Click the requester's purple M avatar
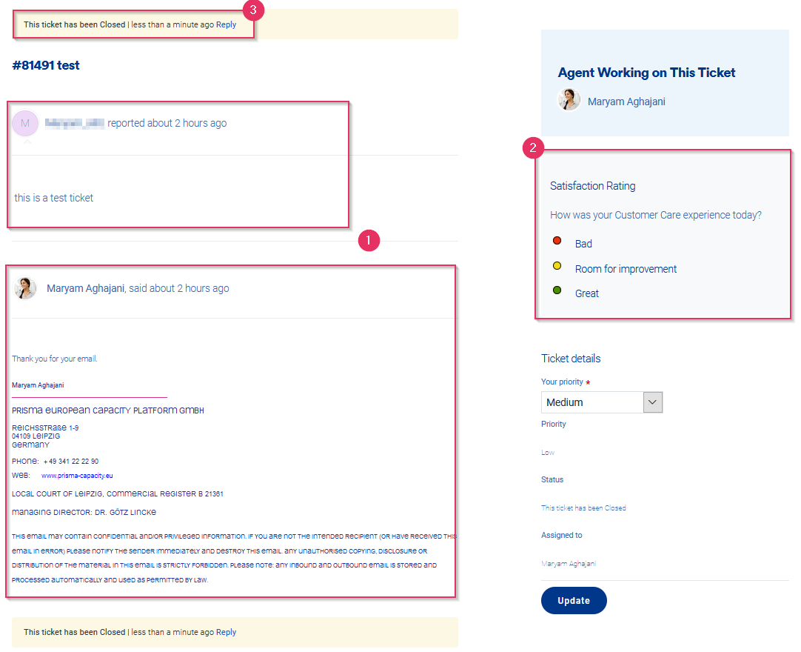The height and width of the screenshot is (652, 801). pyautogui.click(x=25, y=124)
